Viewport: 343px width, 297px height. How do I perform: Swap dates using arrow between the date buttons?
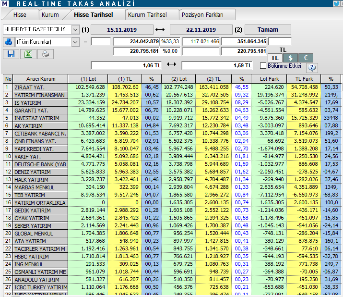[160, 30]
